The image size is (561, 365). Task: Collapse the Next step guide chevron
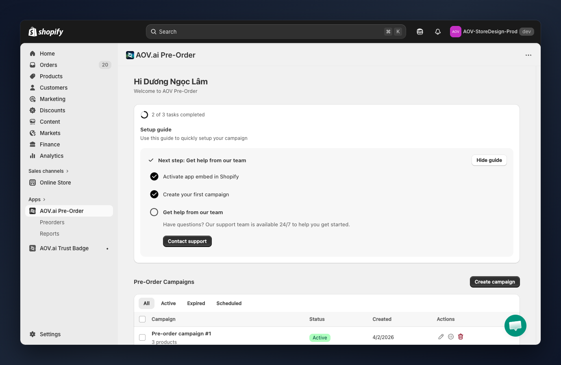click(x=151, y=160)
